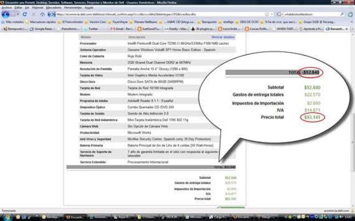Expand the URL bar history dropdown
The width and height of the screenshot is (355, 221).
tap(272, 14)
